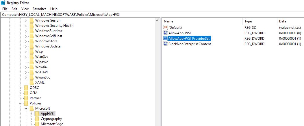Select the MicrosoftEdge folder icon
304x126 pixels.
tap(37, 124)
